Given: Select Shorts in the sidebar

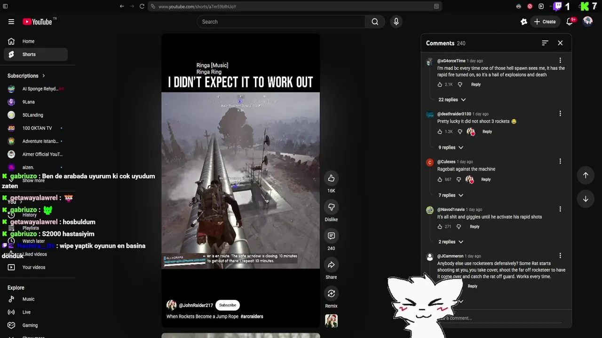Looking at the screenshot, I should coord(36,54).
